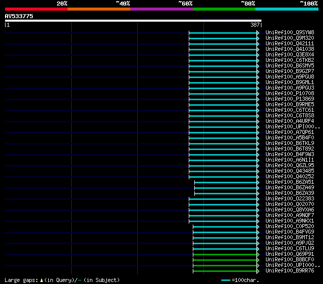This screenshot has height=284, width=323.
Task: Select UniRef100_B6T892 label
Action: click(x=290, y=149)
